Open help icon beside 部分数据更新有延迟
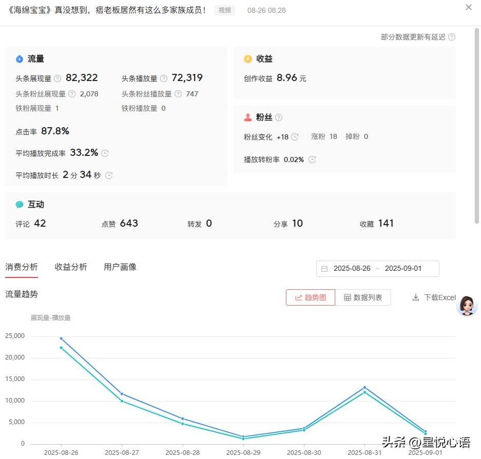This screenshot has width=481, height=459. point(452,37)
